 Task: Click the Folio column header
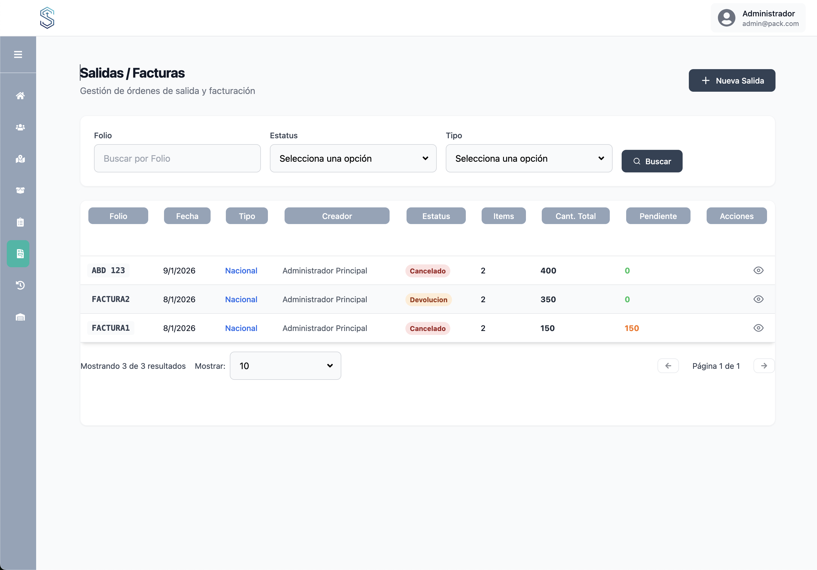[118, 216]
